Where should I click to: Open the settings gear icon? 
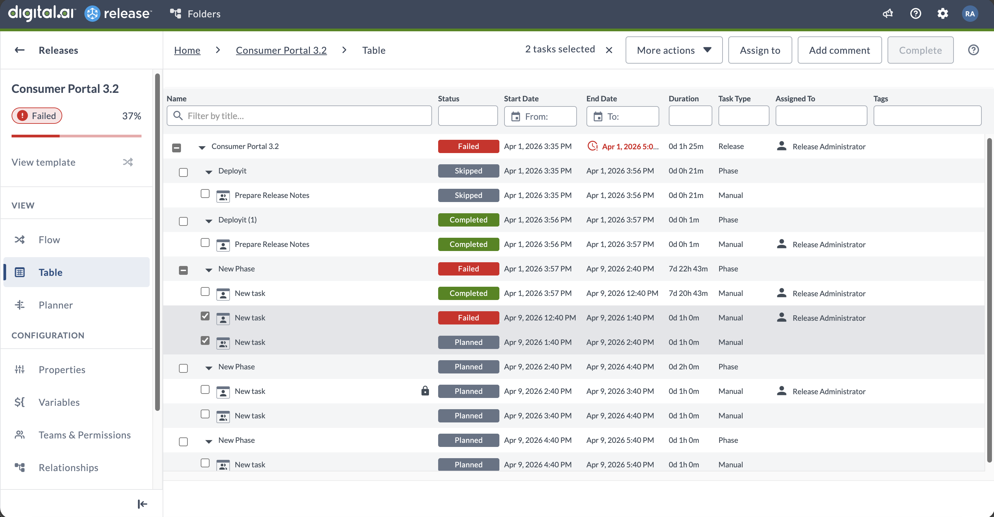pos(943,14)
